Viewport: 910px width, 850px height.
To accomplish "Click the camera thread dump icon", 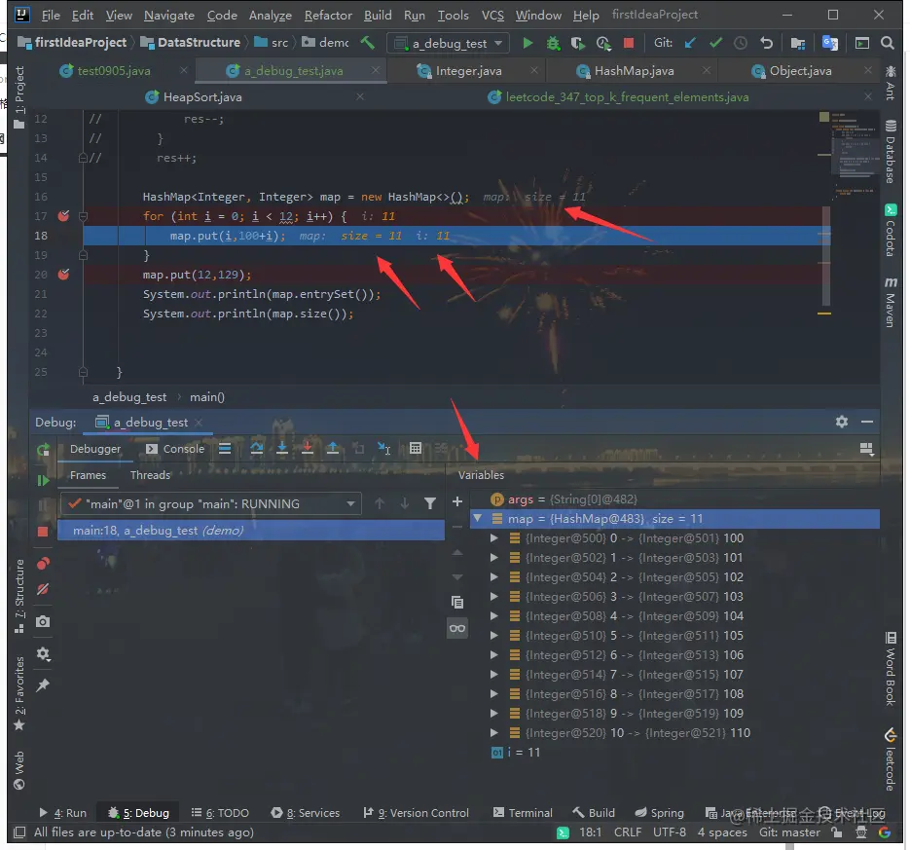I will click(43, 621).
